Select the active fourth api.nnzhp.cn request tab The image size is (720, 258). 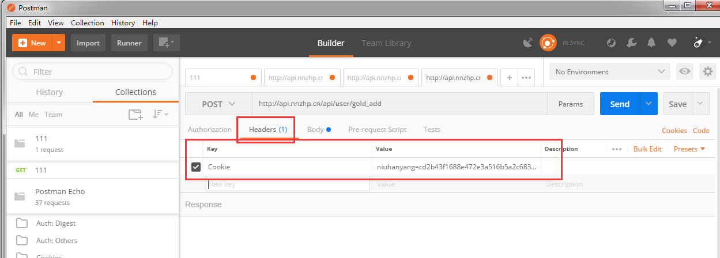[459, 77]
